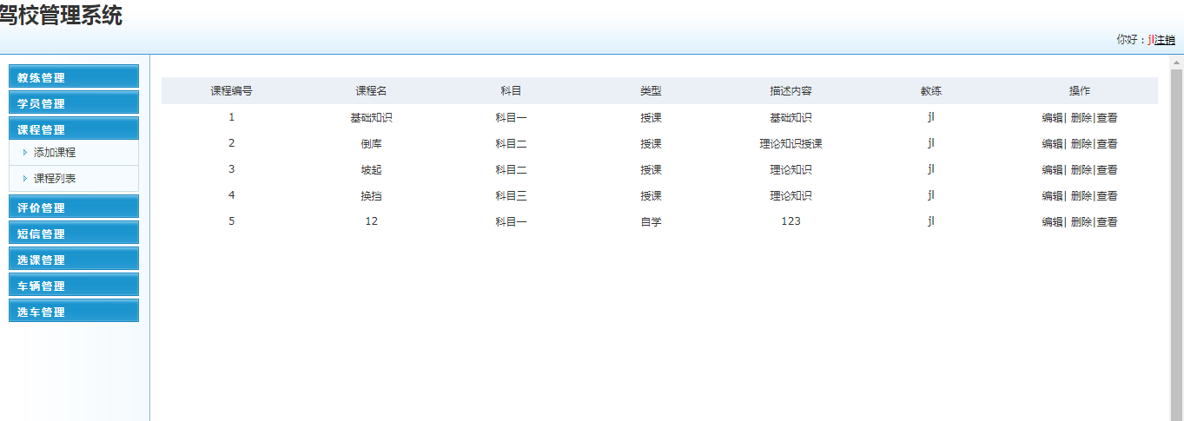
Task: Click the 操作 column header
Action: tap(1080, 91)
